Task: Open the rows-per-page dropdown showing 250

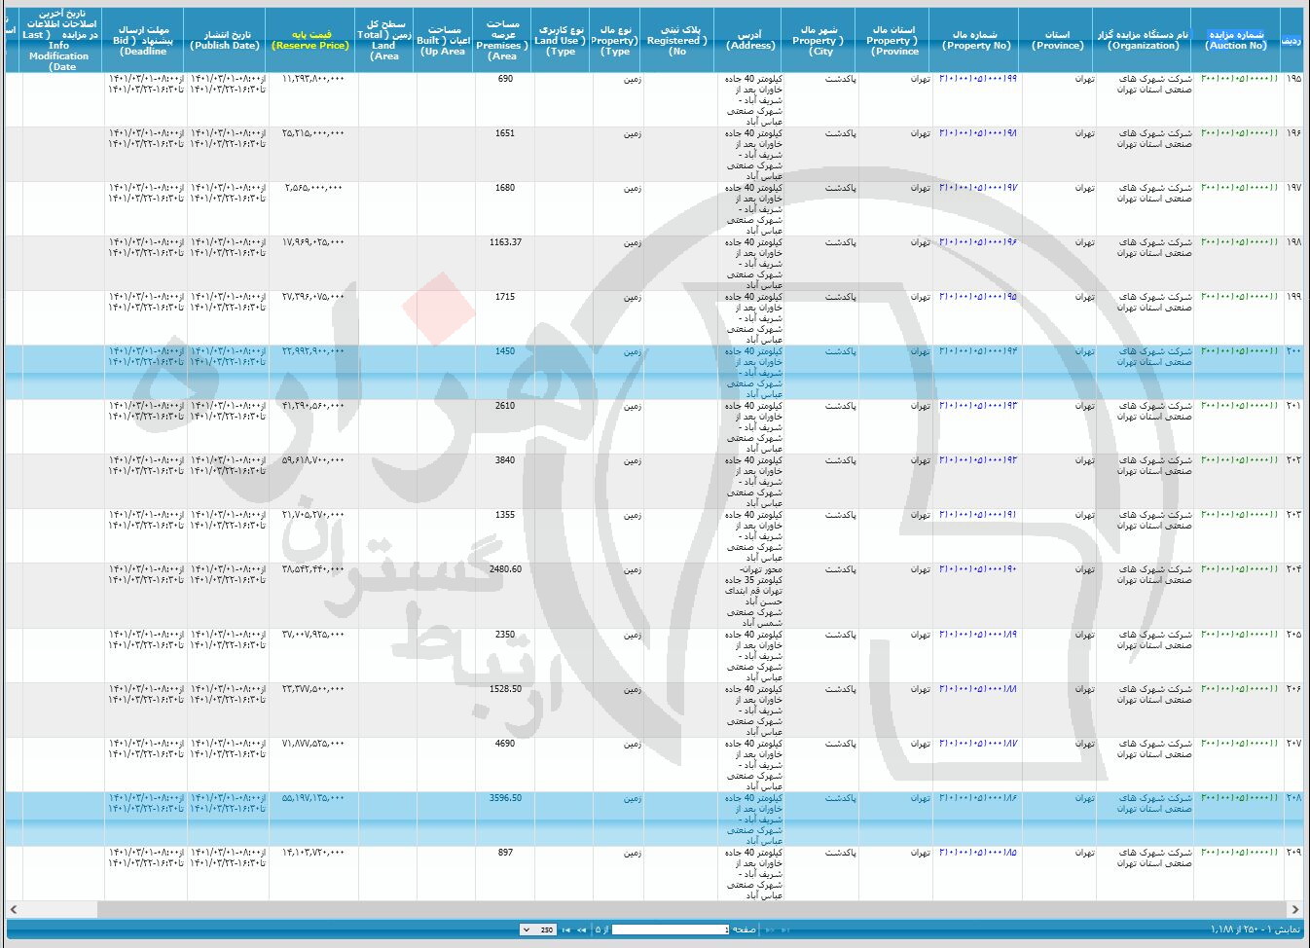Action: tap(538, 930)
